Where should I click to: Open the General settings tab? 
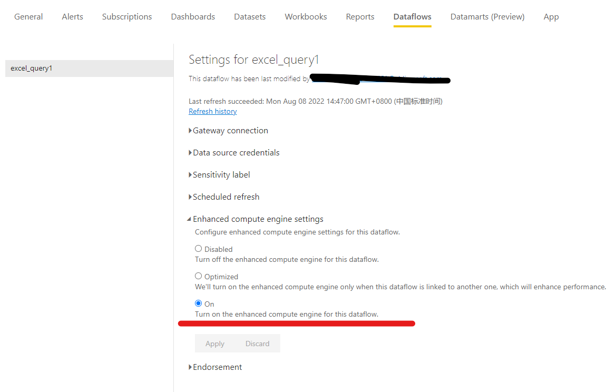click(x=28, y=17)
